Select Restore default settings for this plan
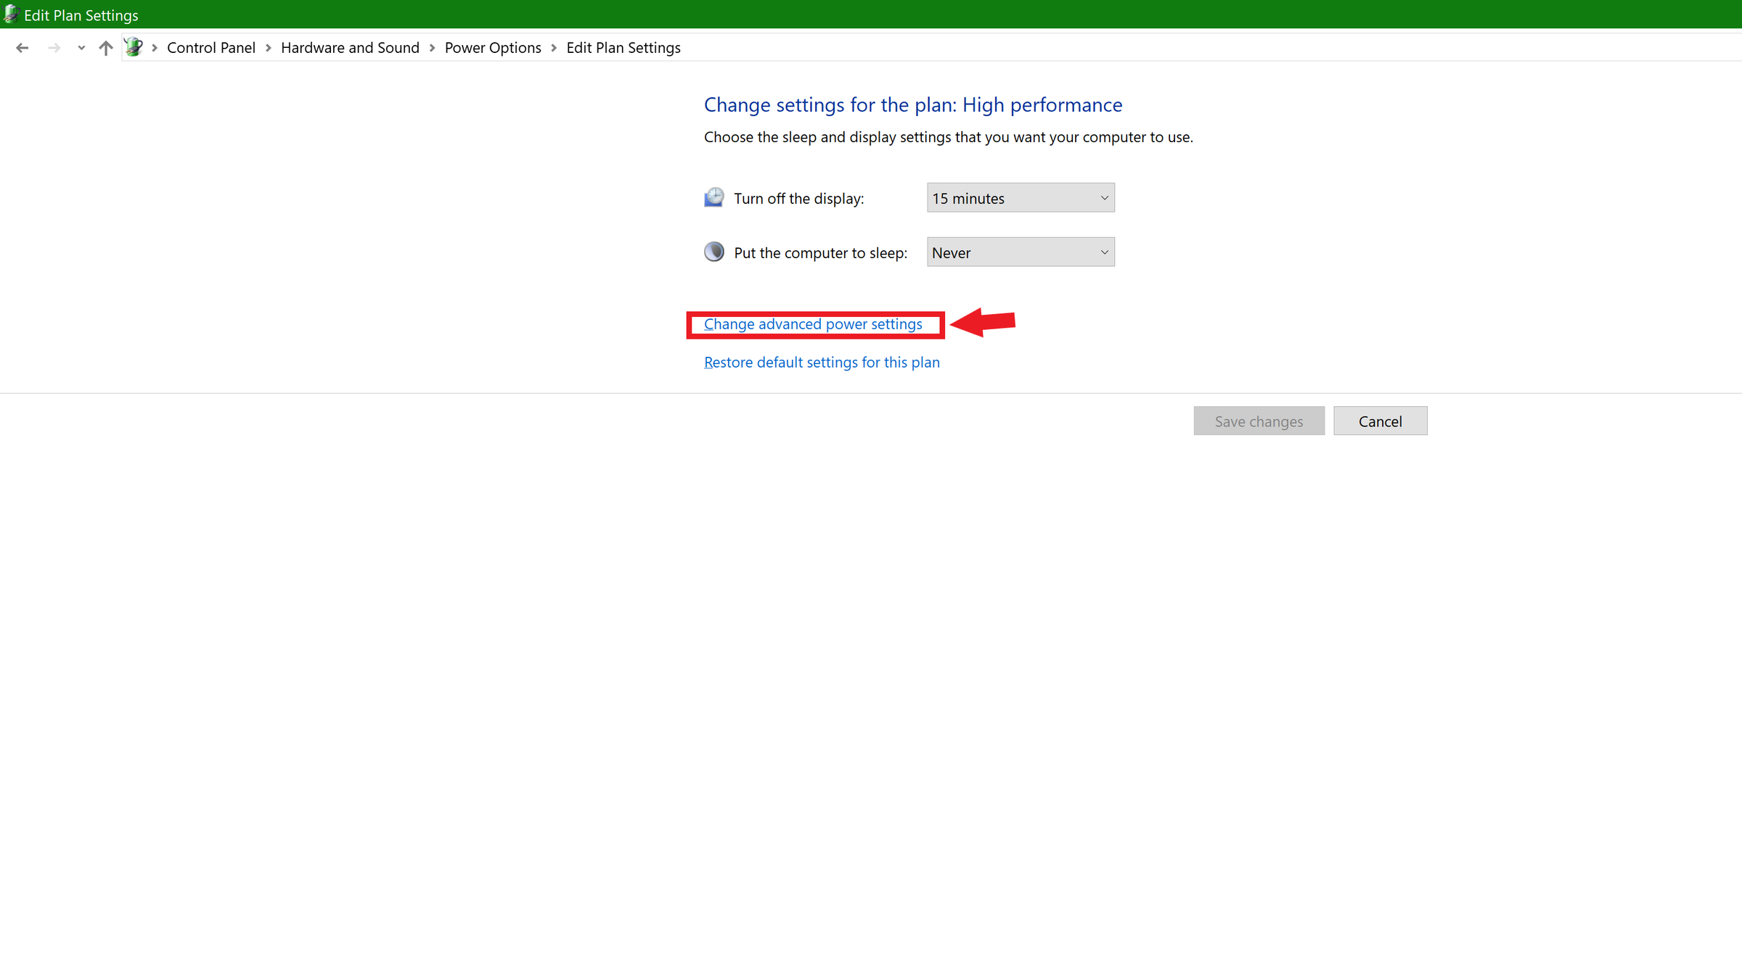This screenshot has height=979, width=1742. pos(821,362)
